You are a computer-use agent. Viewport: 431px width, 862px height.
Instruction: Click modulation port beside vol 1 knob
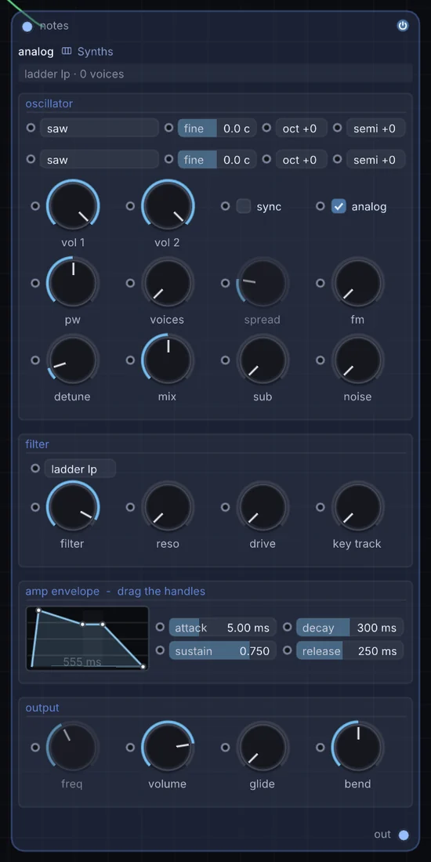pos(36,206)
